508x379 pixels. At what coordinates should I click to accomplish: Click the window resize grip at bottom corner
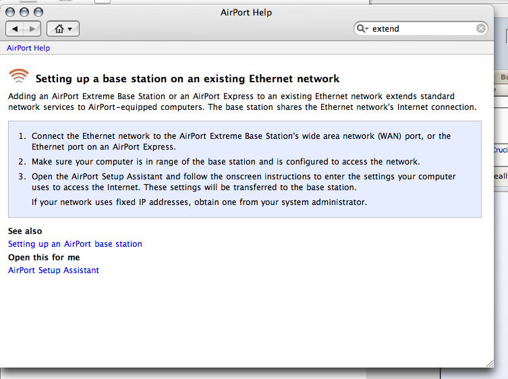[x=490, y=363]
